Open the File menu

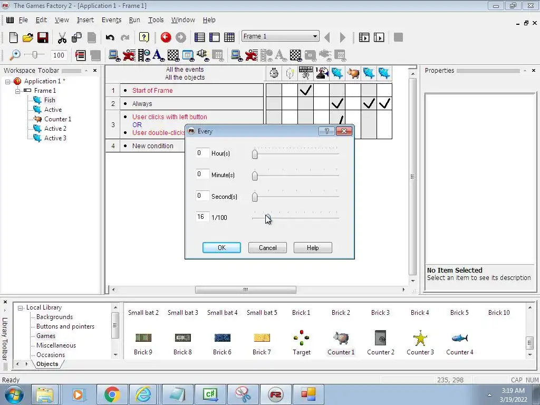coord(23,20)
